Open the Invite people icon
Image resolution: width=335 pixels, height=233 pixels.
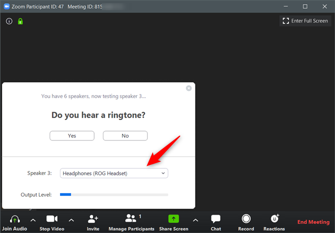click(x=93, y=219)
